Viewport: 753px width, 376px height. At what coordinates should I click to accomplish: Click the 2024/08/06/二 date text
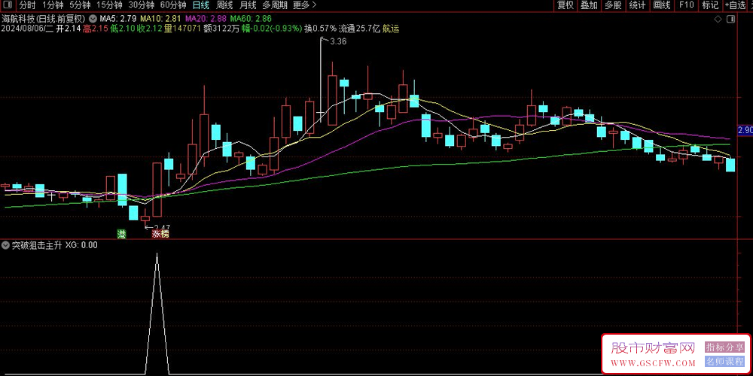pos(26,29)
